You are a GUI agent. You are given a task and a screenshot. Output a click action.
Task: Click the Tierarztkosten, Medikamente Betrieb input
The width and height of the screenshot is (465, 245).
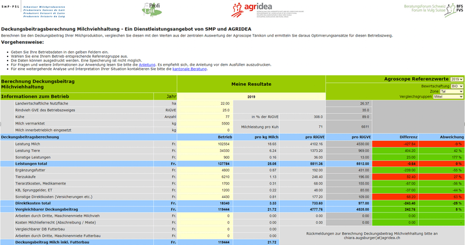[205, 183]
